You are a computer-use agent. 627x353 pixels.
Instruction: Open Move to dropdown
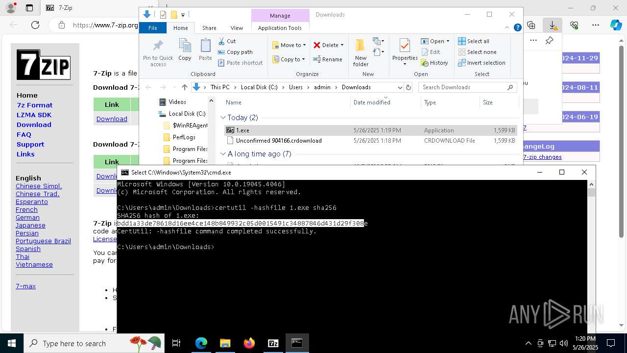[x=289, y=45]
